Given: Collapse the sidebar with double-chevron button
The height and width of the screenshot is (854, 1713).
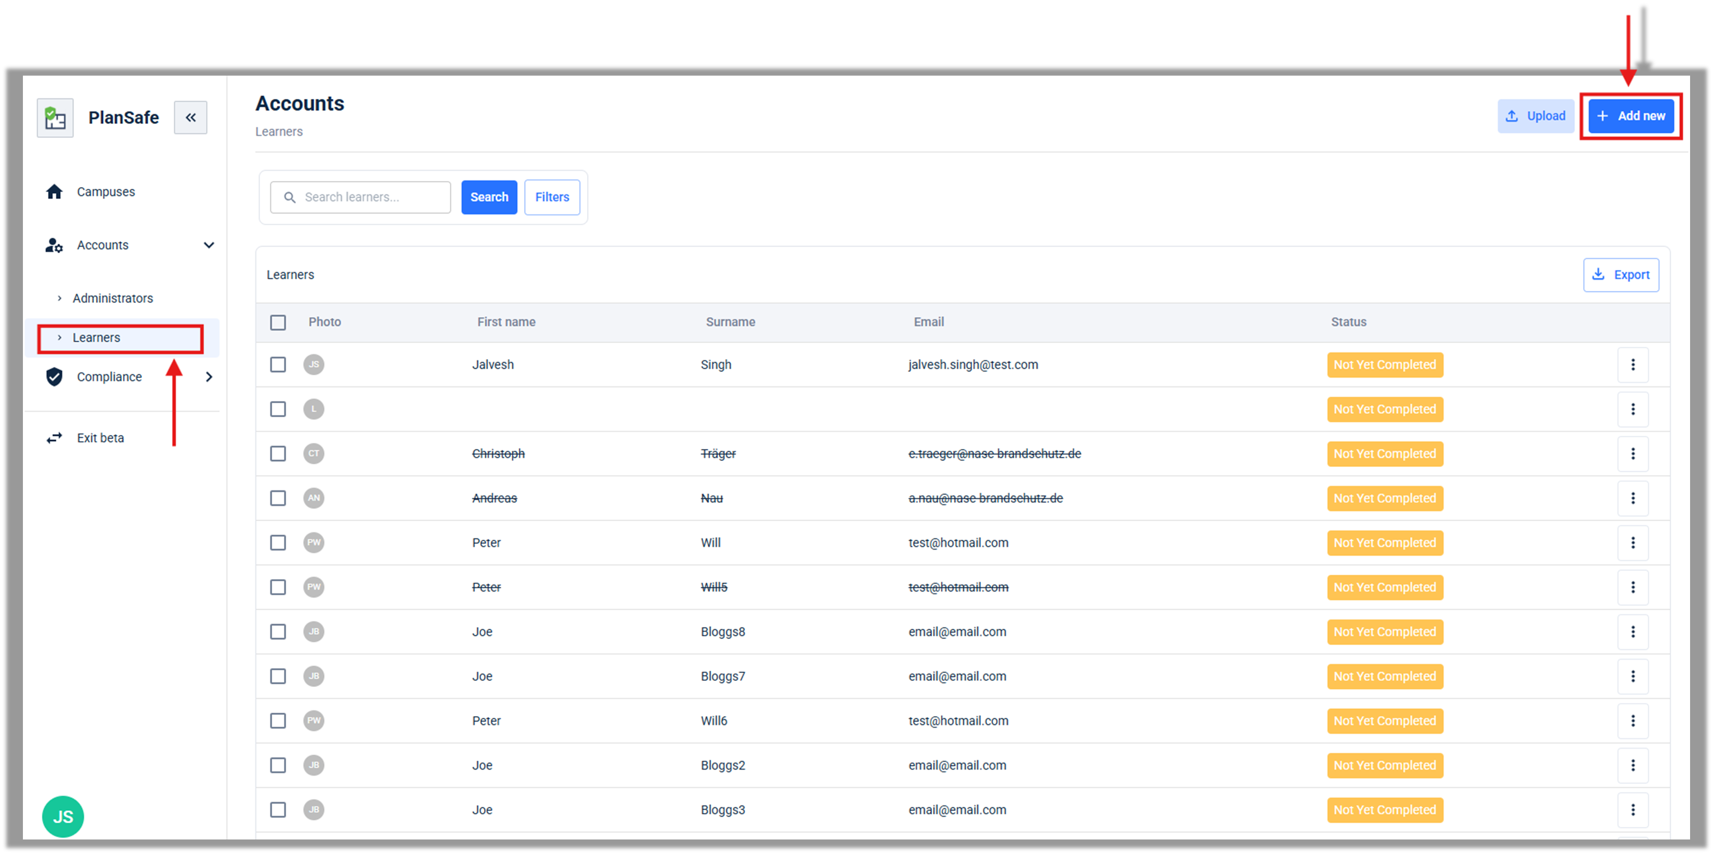Looking at the screenshot, I should point(191,118).
